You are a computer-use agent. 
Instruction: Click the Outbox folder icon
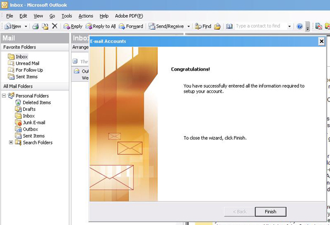click(x=18, y=129)
